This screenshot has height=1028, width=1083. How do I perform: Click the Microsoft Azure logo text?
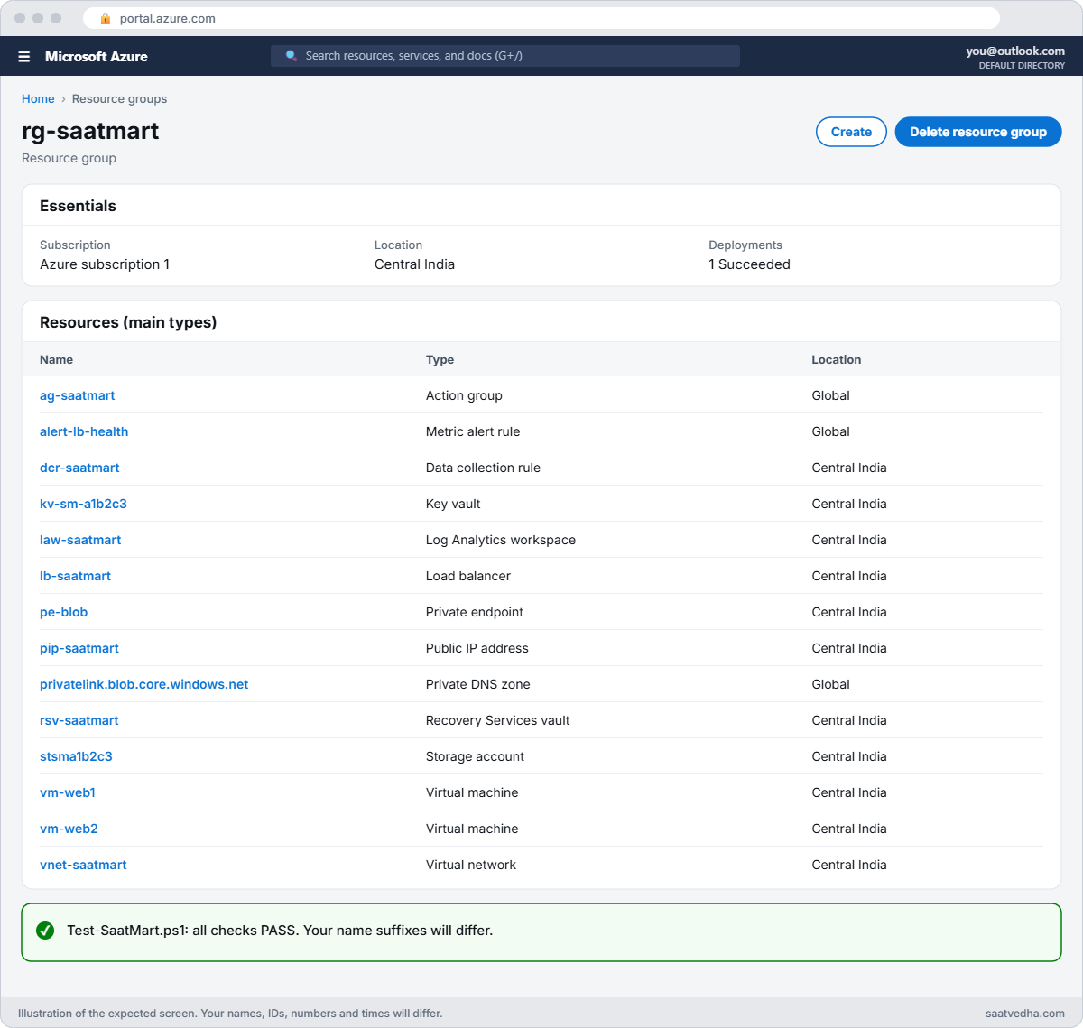point(97,56)
